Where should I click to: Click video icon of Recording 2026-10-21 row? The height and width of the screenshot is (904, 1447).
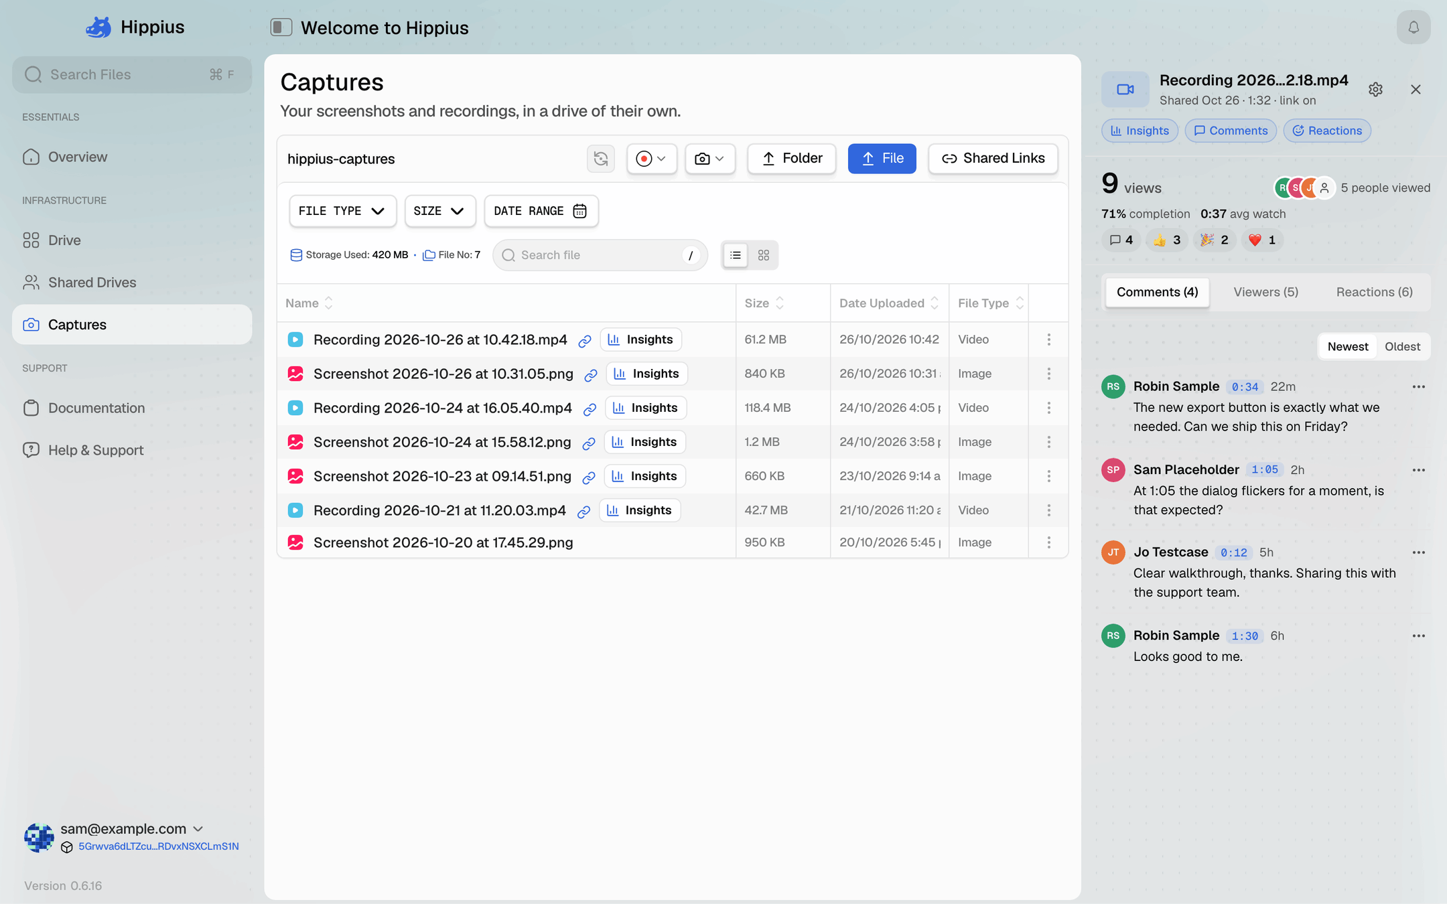point(295,510)
